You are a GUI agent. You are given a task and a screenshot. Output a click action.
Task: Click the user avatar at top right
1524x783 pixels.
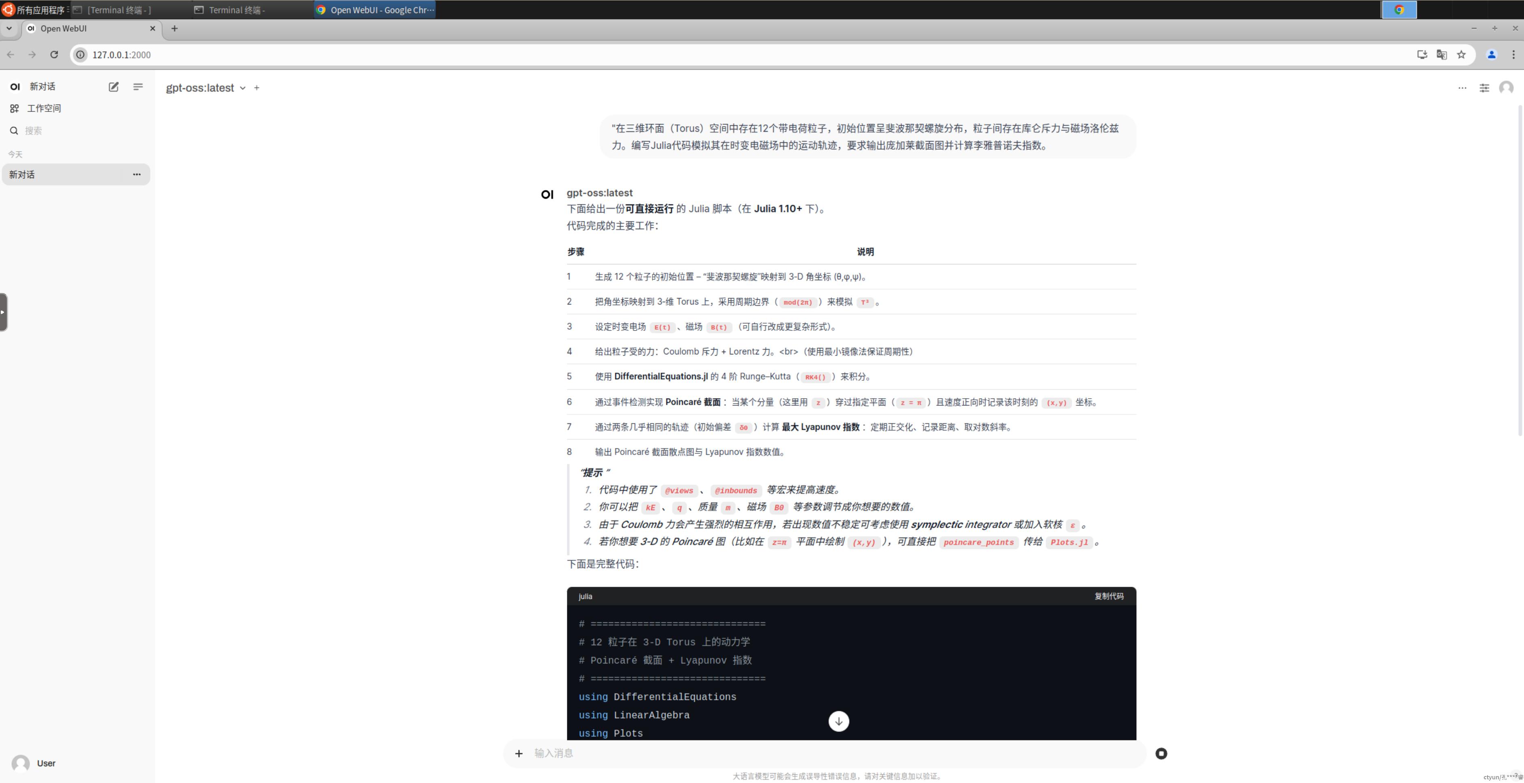tap(1506, 88)
